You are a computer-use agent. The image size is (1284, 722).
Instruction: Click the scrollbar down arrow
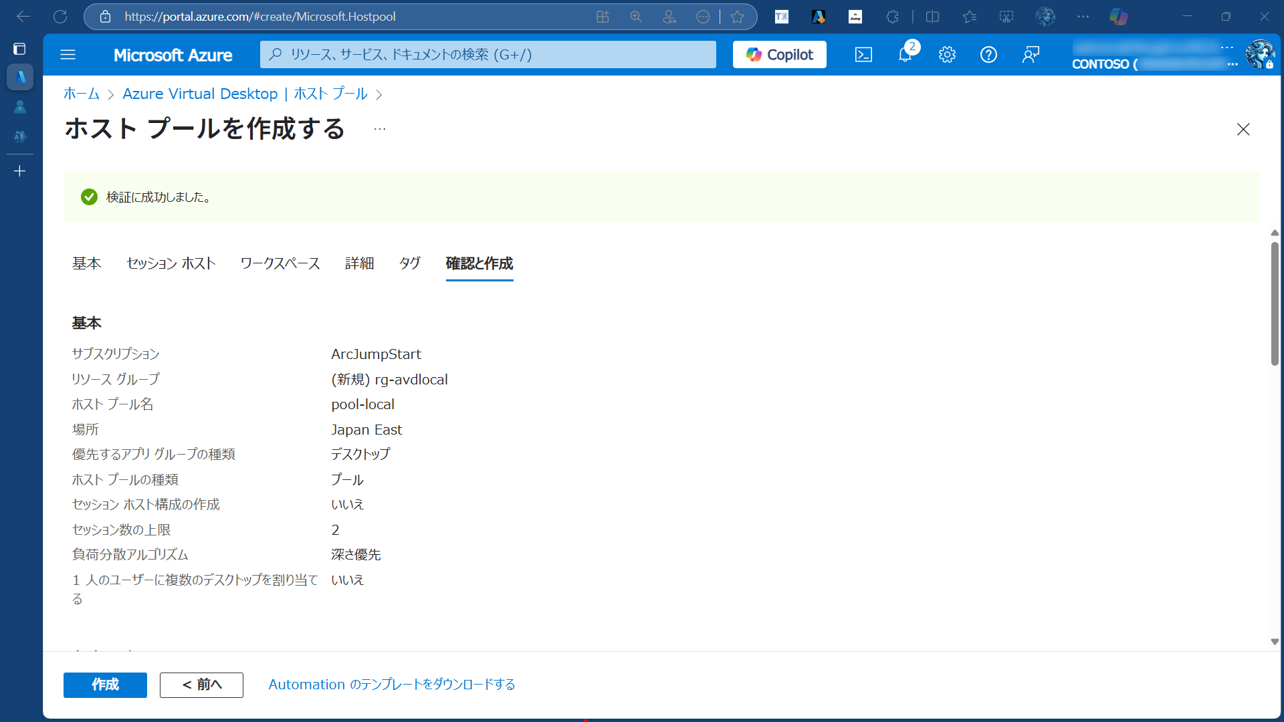pyautogui.click(x=1275, y=642)
